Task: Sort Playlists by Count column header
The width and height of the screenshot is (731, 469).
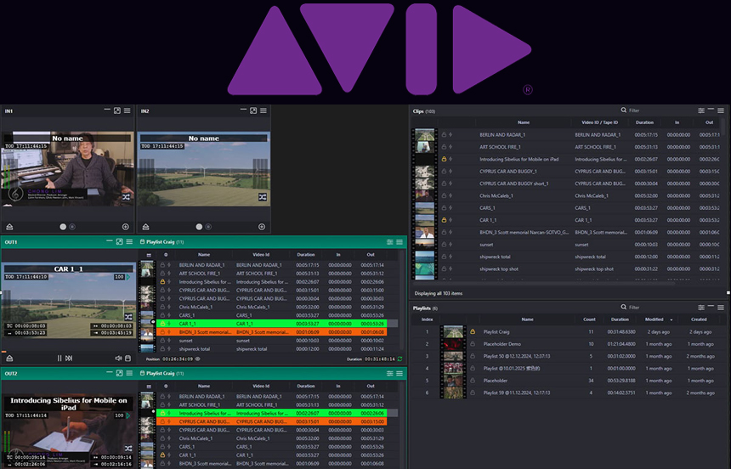Action: (x=589, y=319)
